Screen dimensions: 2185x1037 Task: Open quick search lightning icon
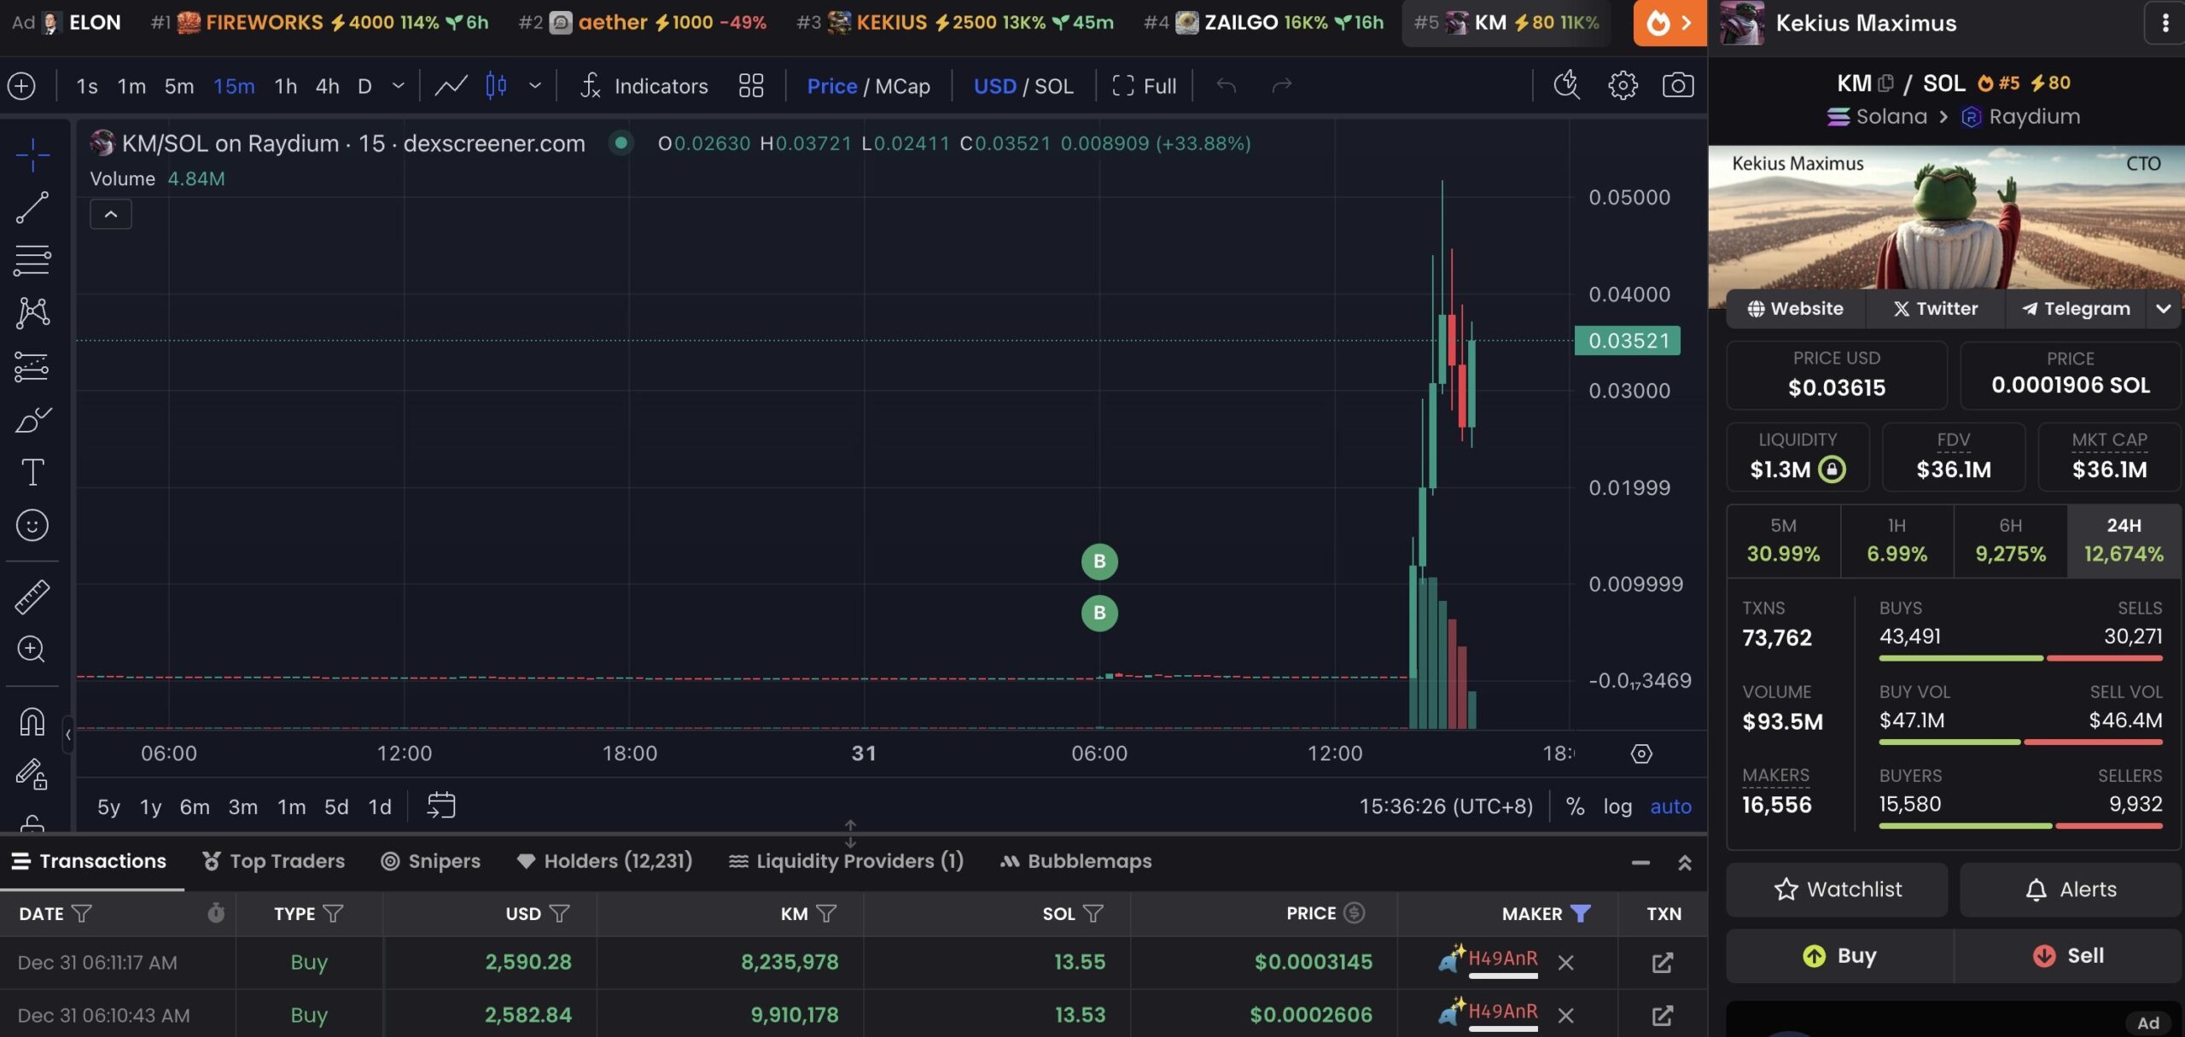pyautogui.click(x=1566, y=85)
